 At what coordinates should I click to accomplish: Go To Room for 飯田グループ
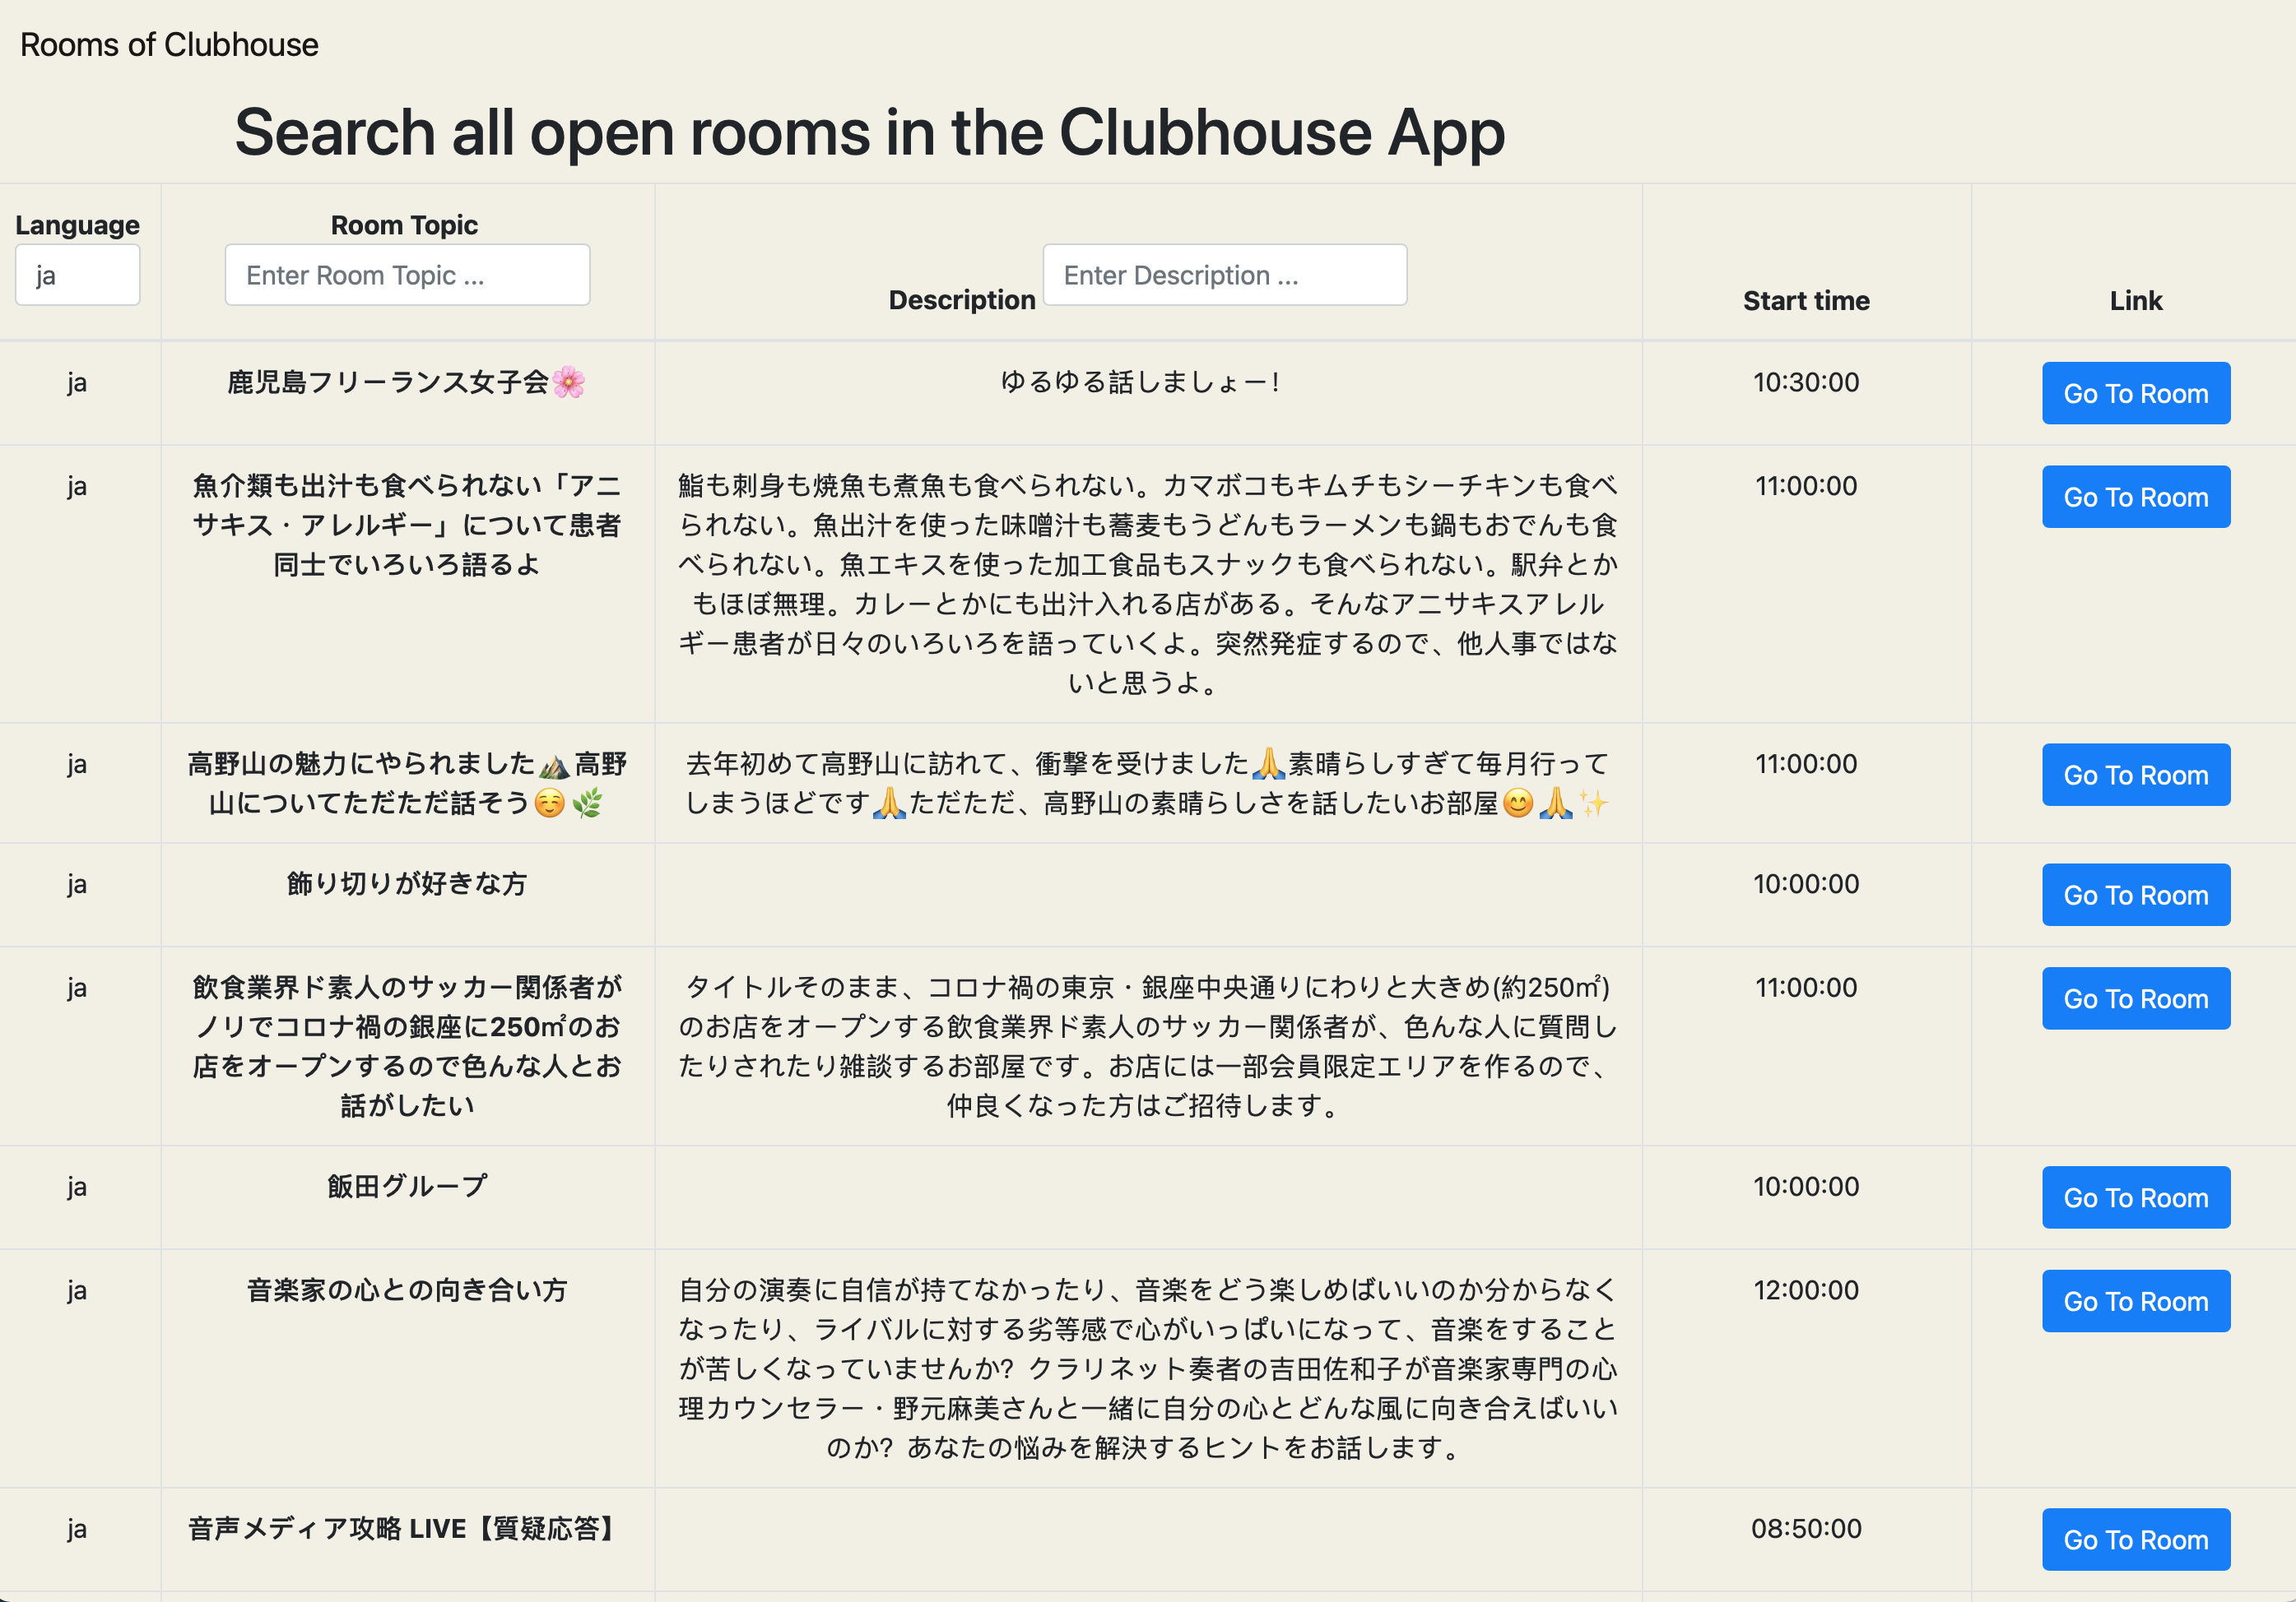click(2135, 1198)
